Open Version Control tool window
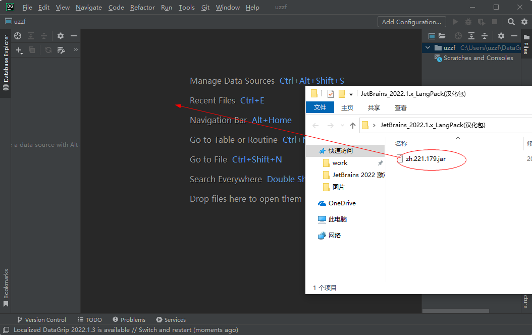 click(42, 320)
